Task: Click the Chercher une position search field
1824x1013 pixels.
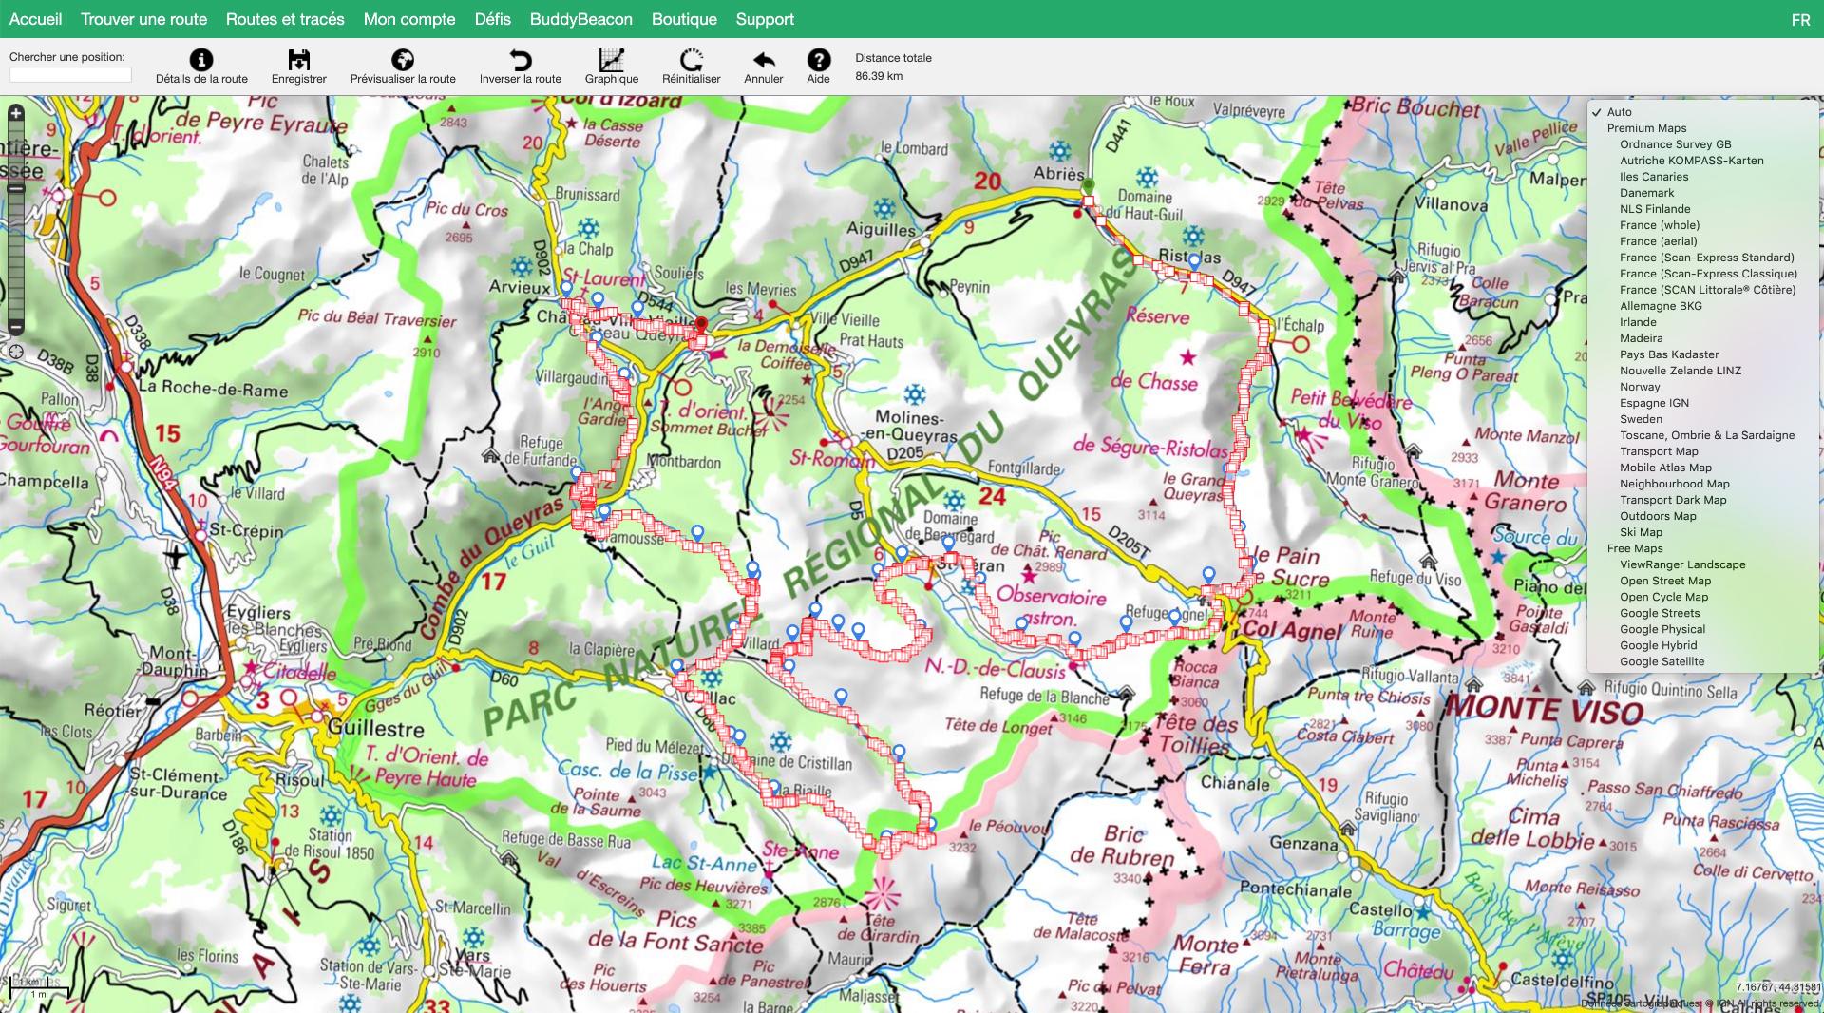Action: [x=70, y=75]
